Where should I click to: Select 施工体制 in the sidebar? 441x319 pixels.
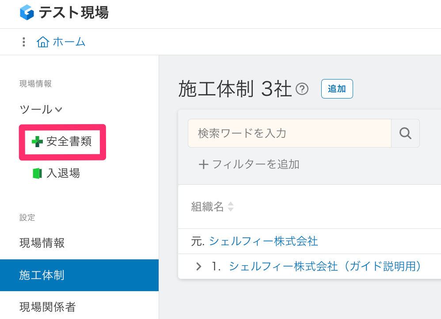tap(41, 275)
